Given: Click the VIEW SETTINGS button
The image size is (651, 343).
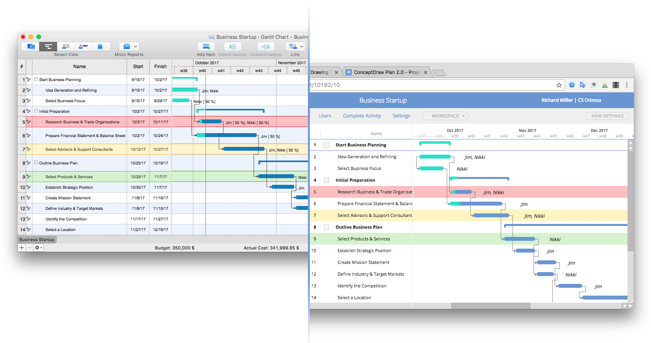Looking at the screenshot, I should click(x=607, y=116).
